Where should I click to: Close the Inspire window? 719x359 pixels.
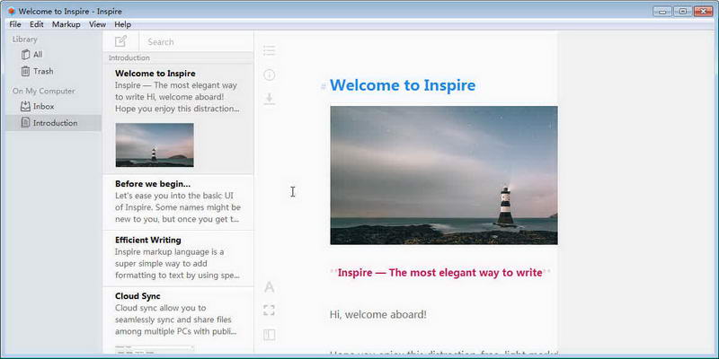[x=703, y=11]
